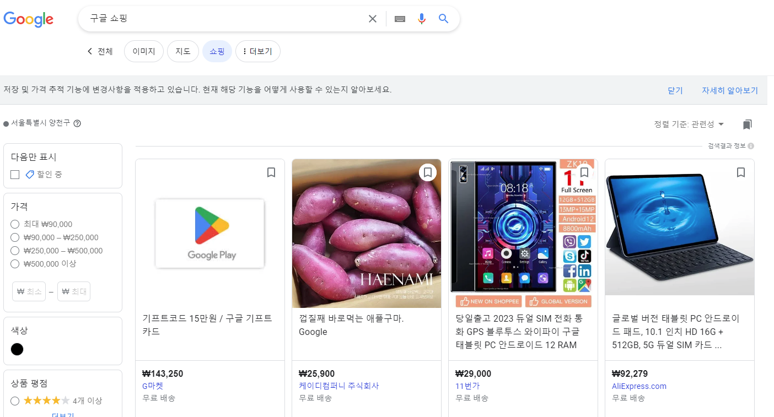Check the 할인 중 checkbox

(15, 175)
